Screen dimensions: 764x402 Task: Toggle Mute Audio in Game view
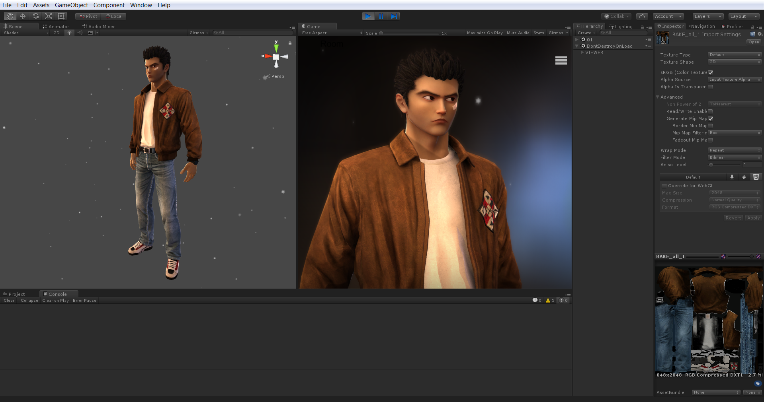click(518, 33)
